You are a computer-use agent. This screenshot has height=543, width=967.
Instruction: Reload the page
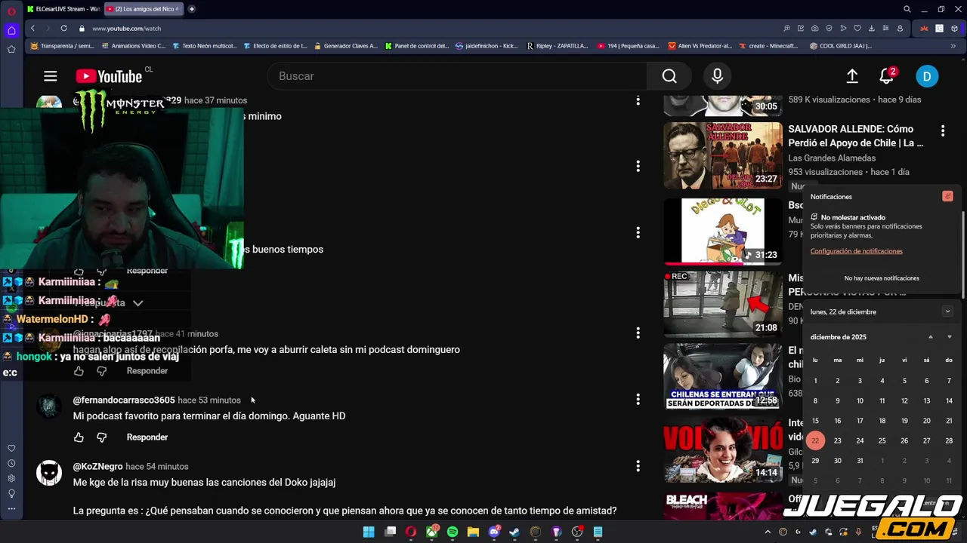click(x=63, y=29)
